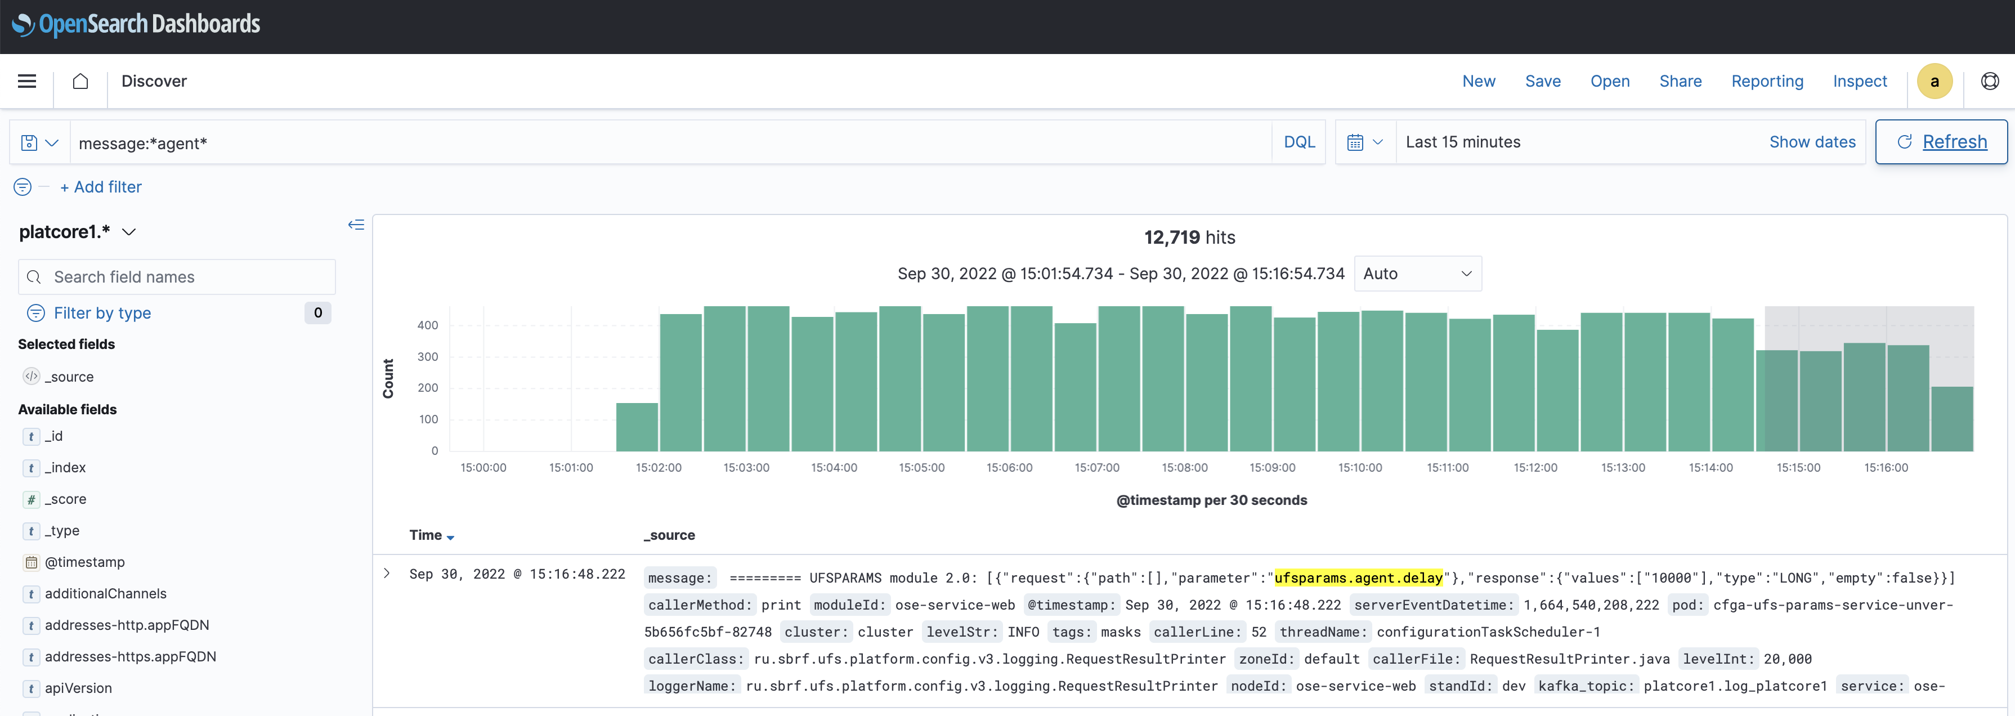The width and height of the screenshot is (2015, 716).
Task: Sort by Time column arrow
Action: 450,538
